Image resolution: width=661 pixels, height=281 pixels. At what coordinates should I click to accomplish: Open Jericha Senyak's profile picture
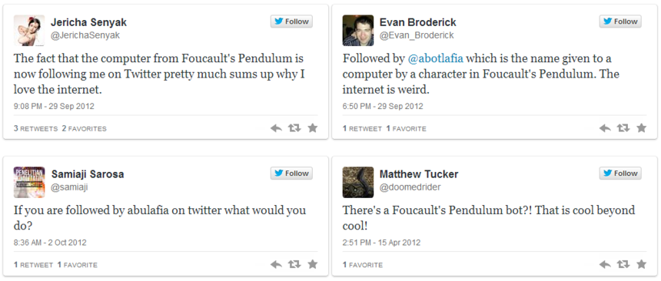tap(29, 31)
